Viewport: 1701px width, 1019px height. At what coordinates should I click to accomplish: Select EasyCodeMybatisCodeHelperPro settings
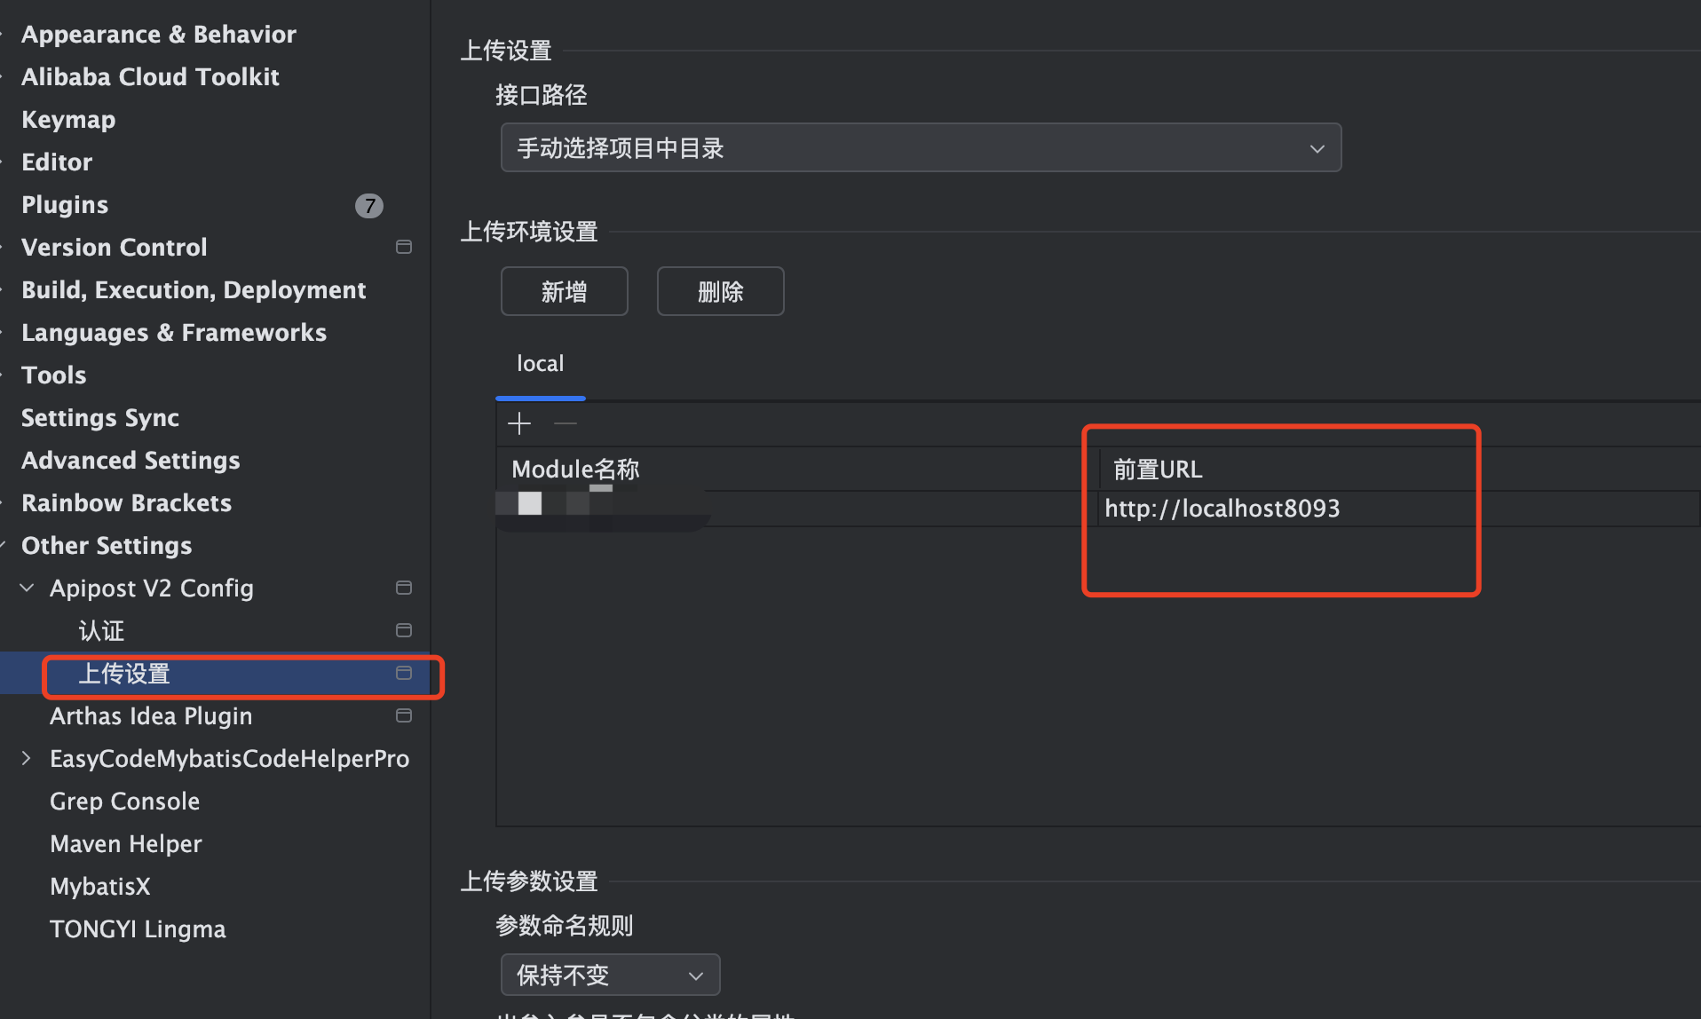tap(229, 758)
